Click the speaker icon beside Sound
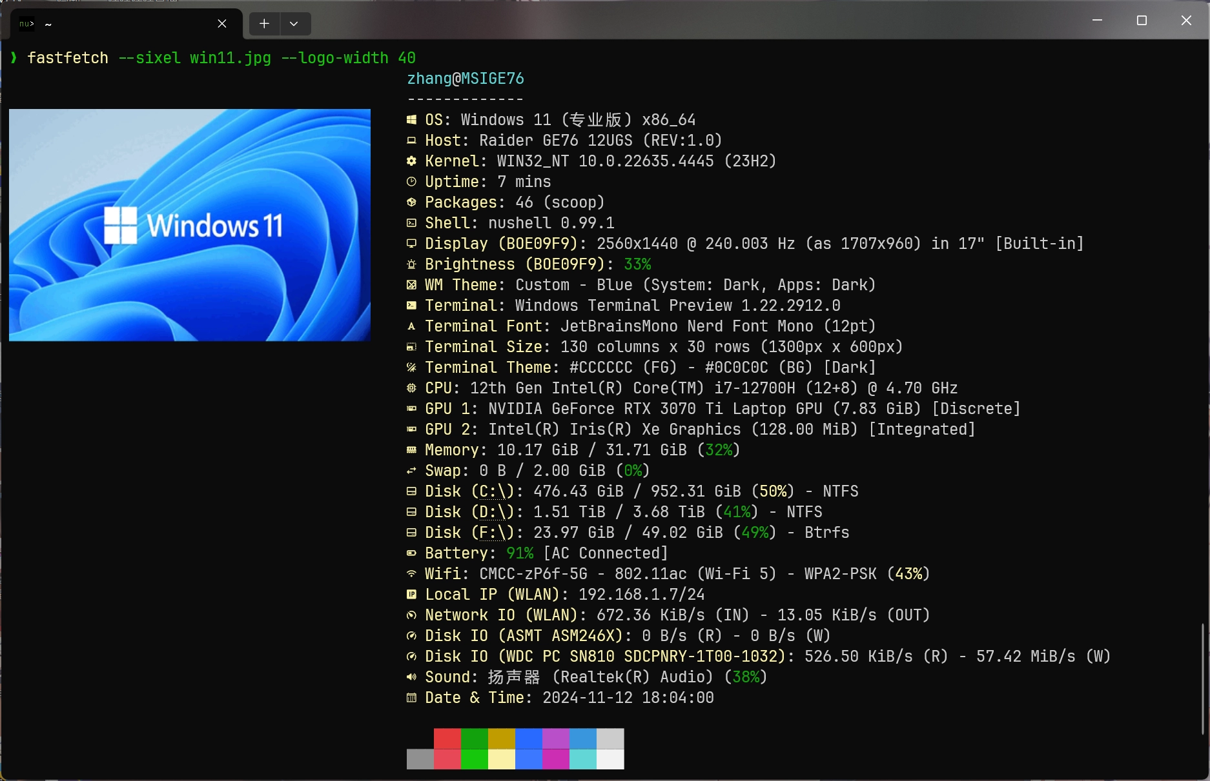The width and height of the screenshot is (1210, 781). (411, 677)
